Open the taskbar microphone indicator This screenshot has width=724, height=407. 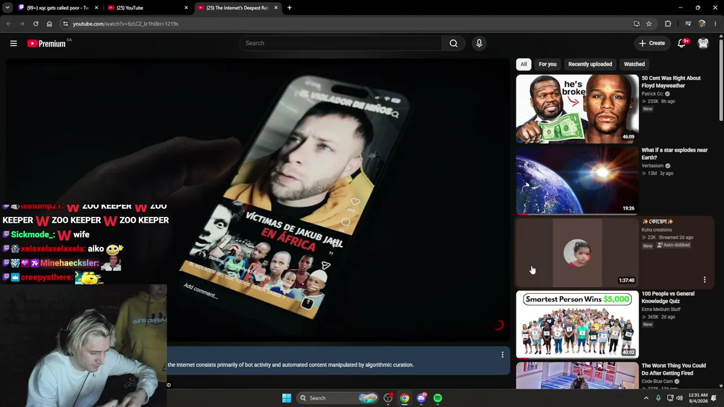658,398
